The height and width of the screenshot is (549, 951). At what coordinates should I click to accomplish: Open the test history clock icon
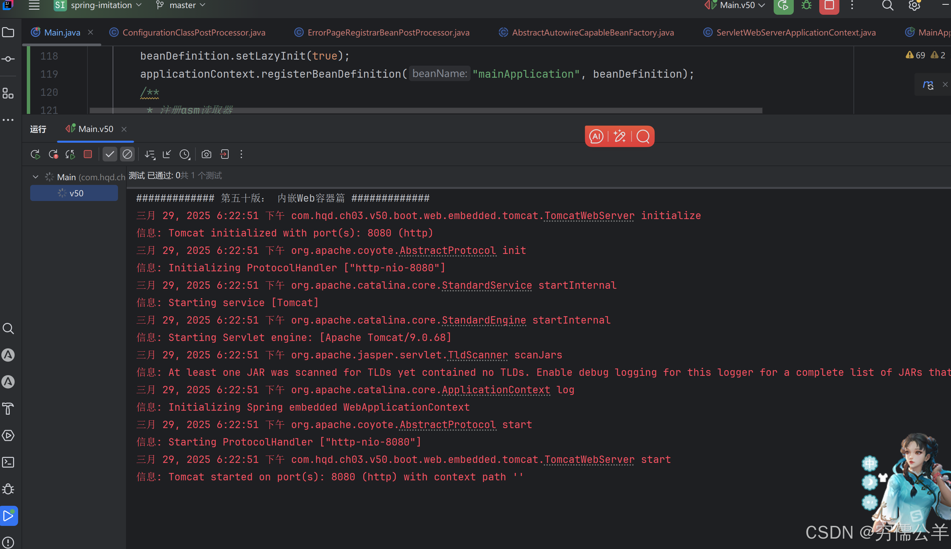[184, 154]
